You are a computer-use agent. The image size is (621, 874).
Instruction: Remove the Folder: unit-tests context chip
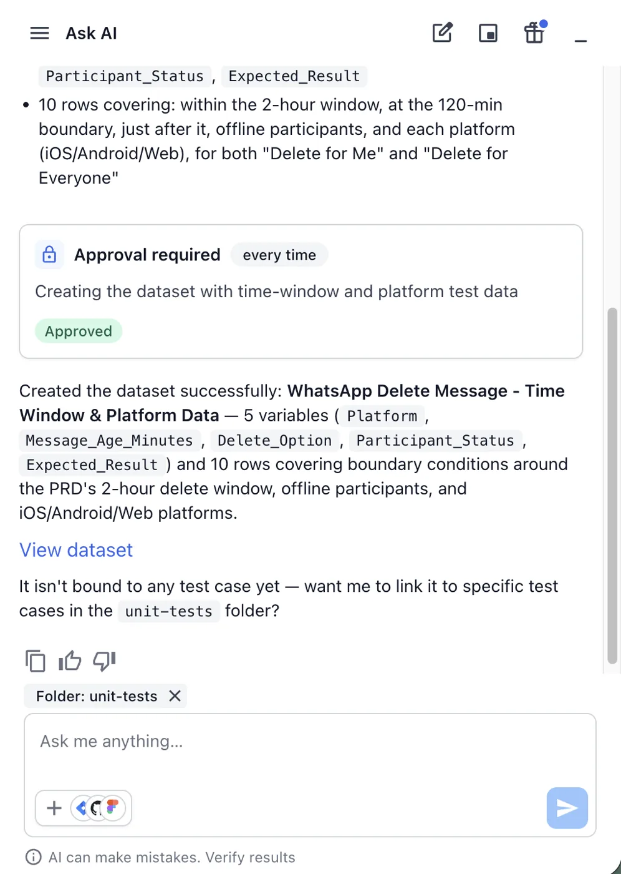175,695
